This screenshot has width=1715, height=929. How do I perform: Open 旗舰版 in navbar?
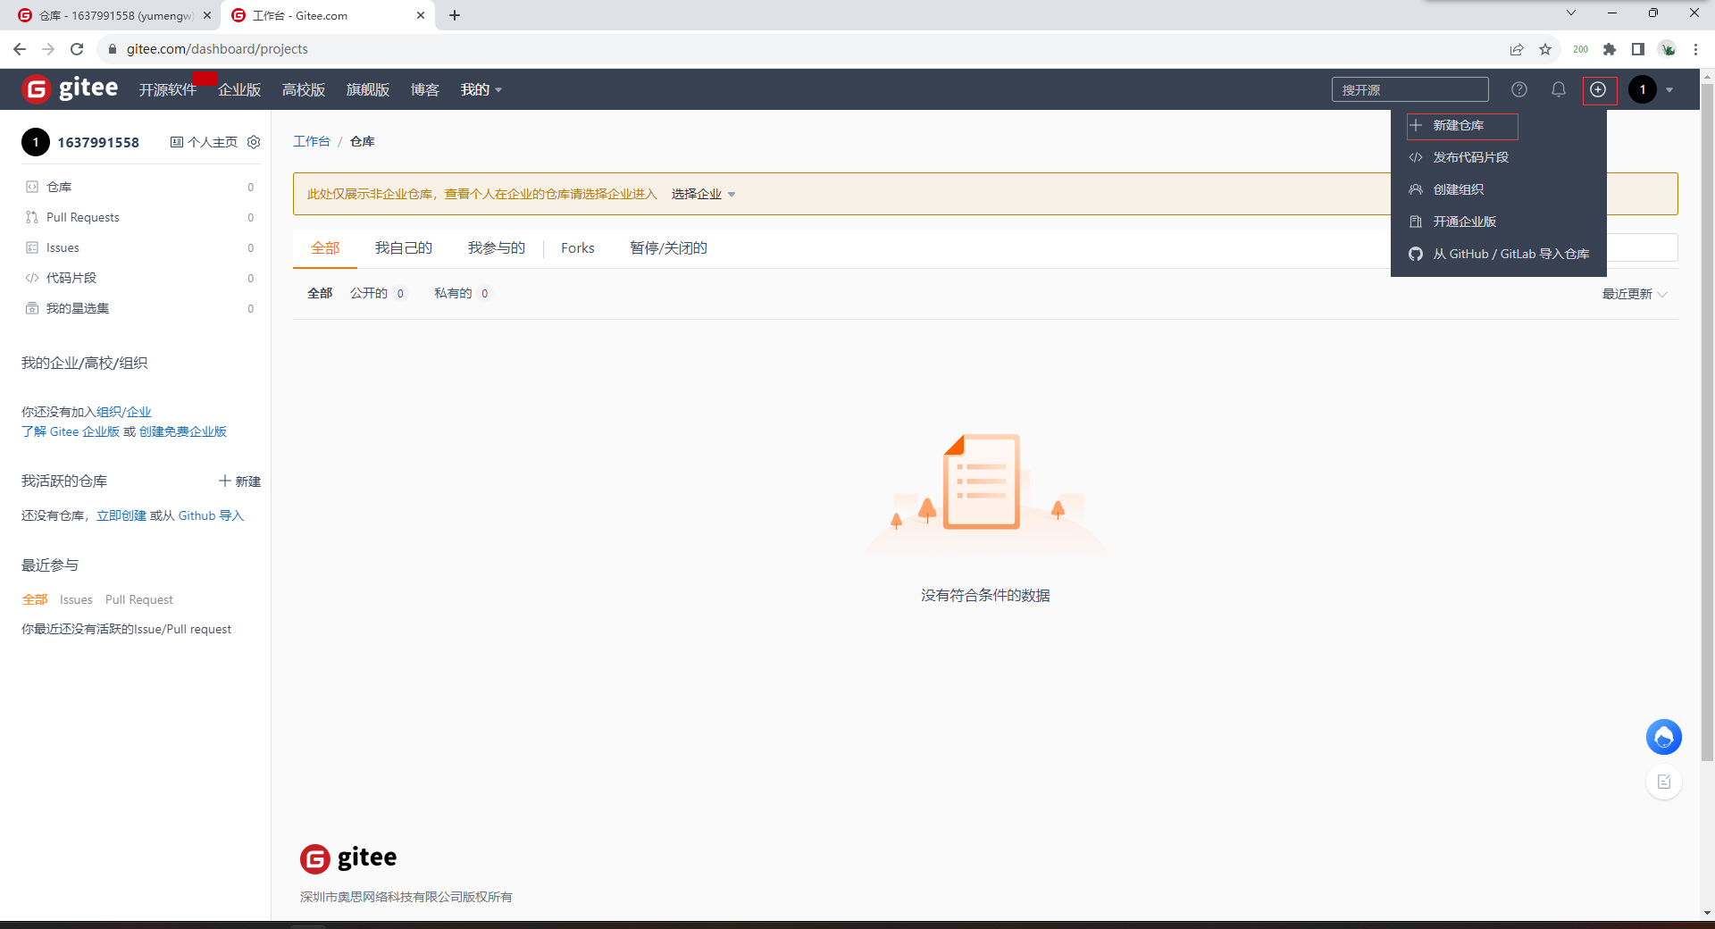tap(368, 89)
